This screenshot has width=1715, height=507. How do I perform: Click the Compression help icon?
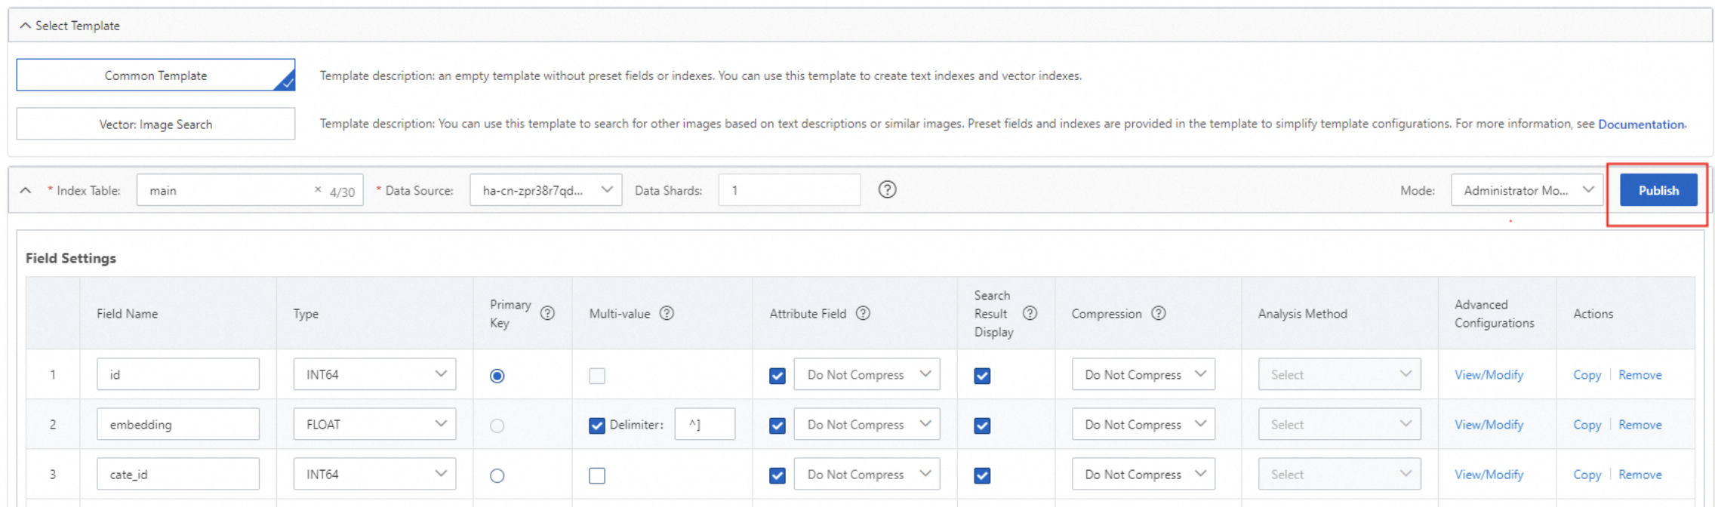tap(1159, 314)
